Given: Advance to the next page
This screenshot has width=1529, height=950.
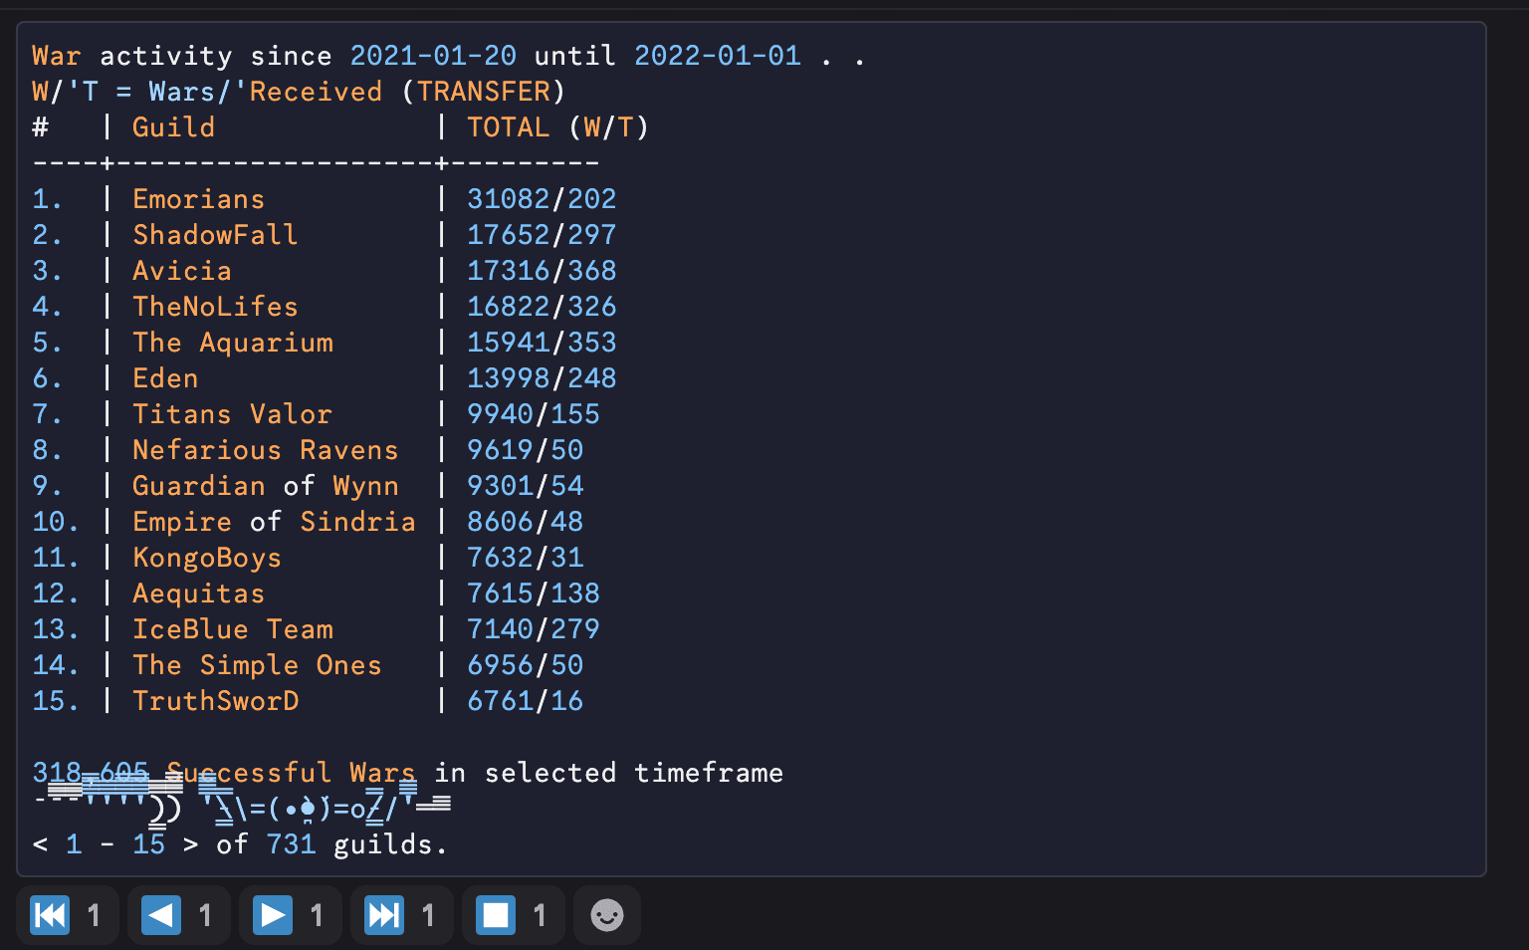Looking at the screenshot, I should click(273, 914).
